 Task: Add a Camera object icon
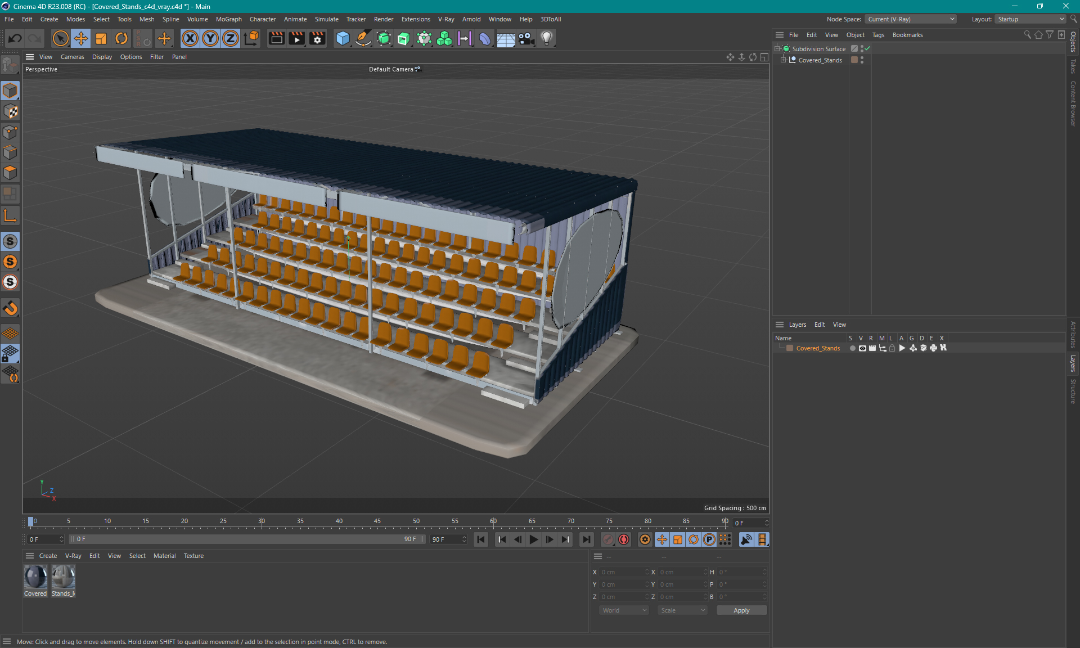click(526, 38)
